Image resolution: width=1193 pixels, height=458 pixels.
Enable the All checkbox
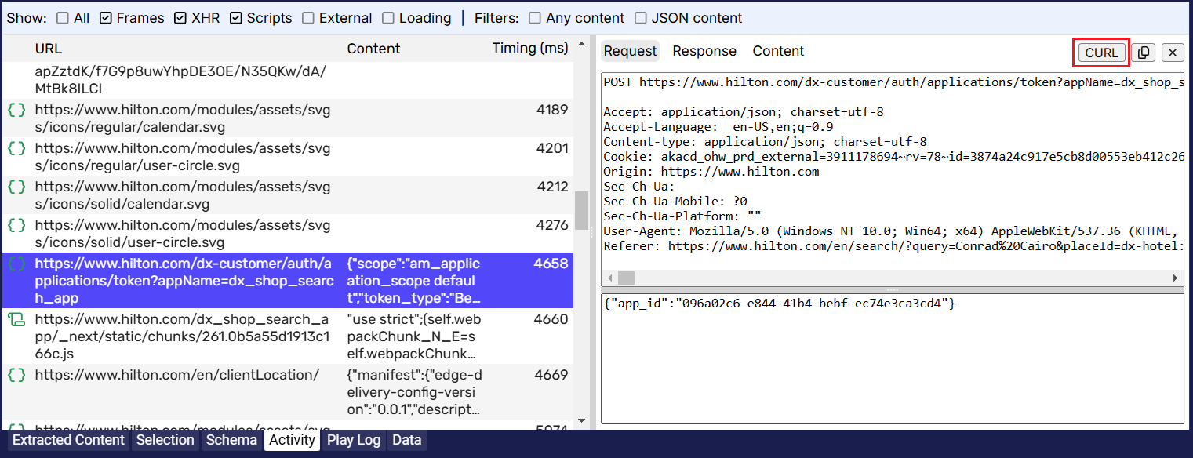pyautogui.click(x=63, y=18)
